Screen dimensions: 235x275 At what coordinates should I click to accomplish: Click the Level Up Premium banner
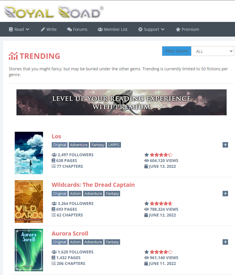pos(121,102)
